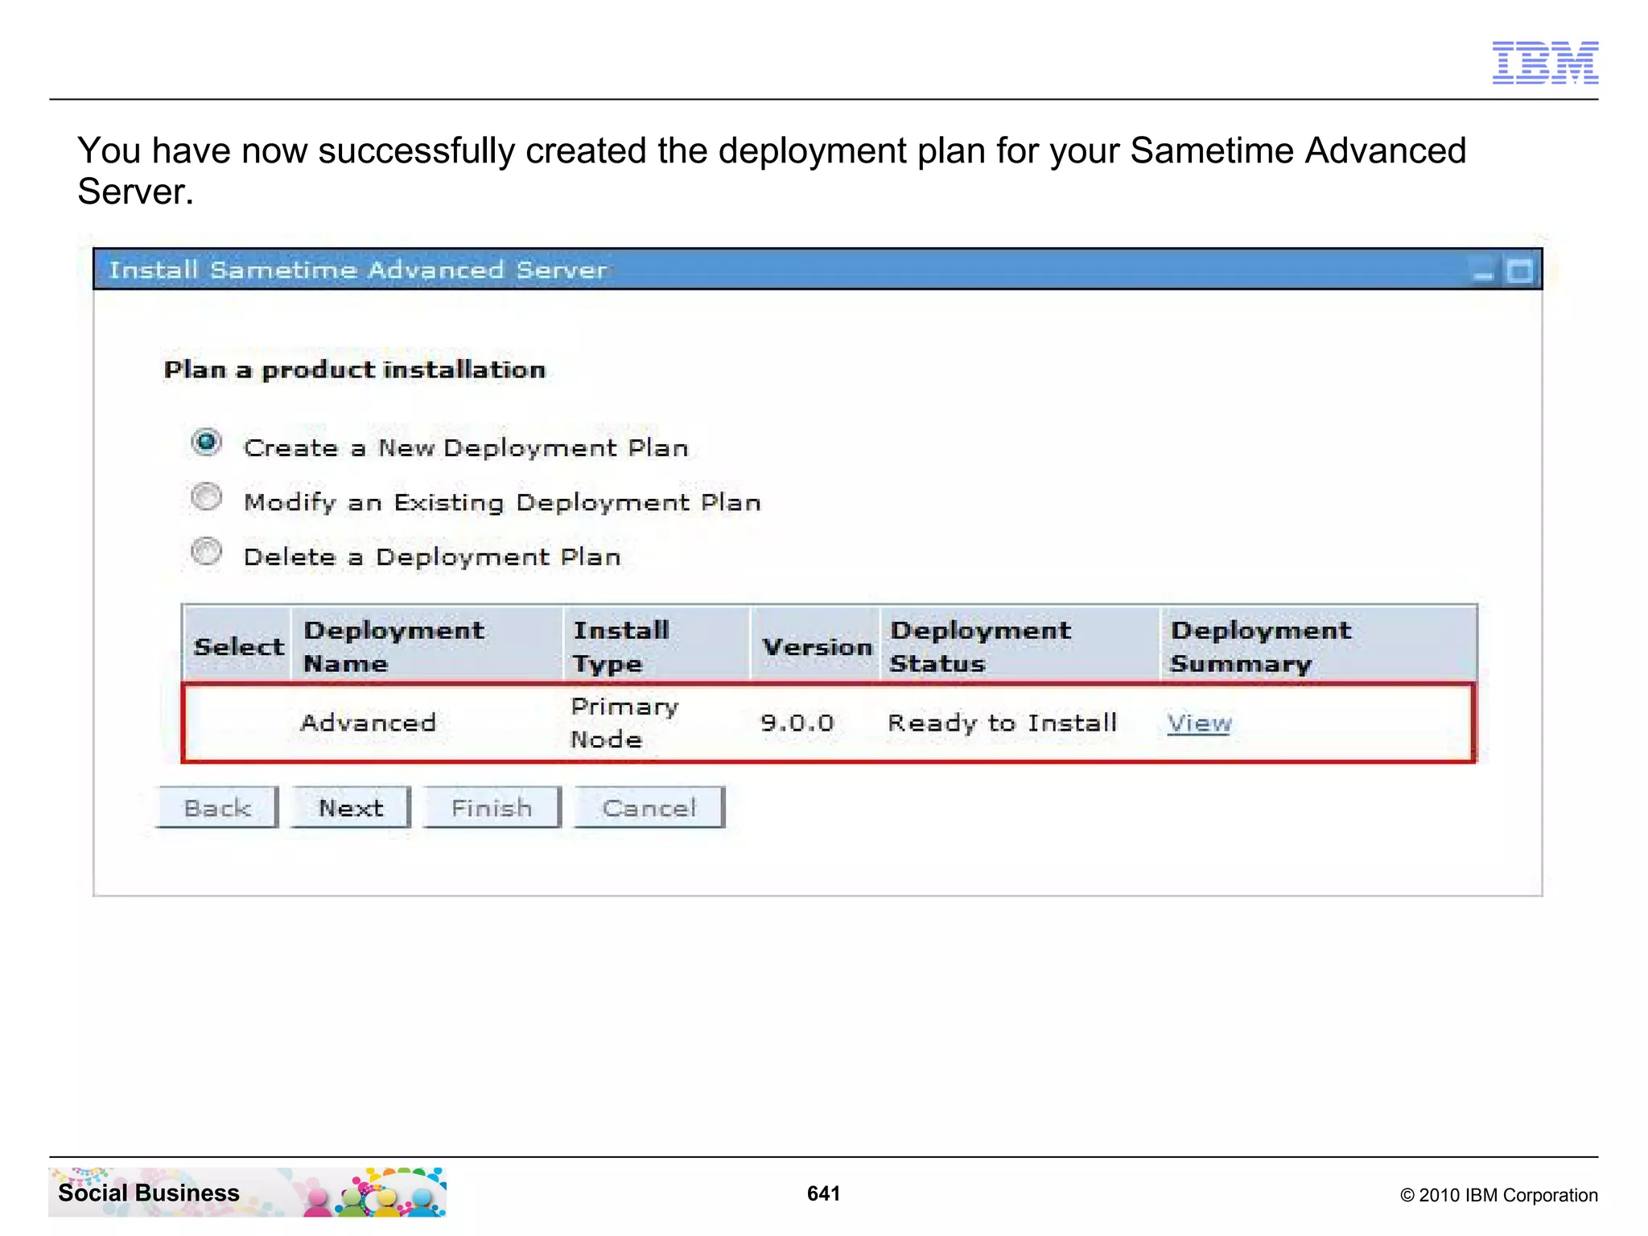The image size is (1648, 1236).
Task: Maximize the Install Sametime Advanced Server portlet
Action: 1519,271
